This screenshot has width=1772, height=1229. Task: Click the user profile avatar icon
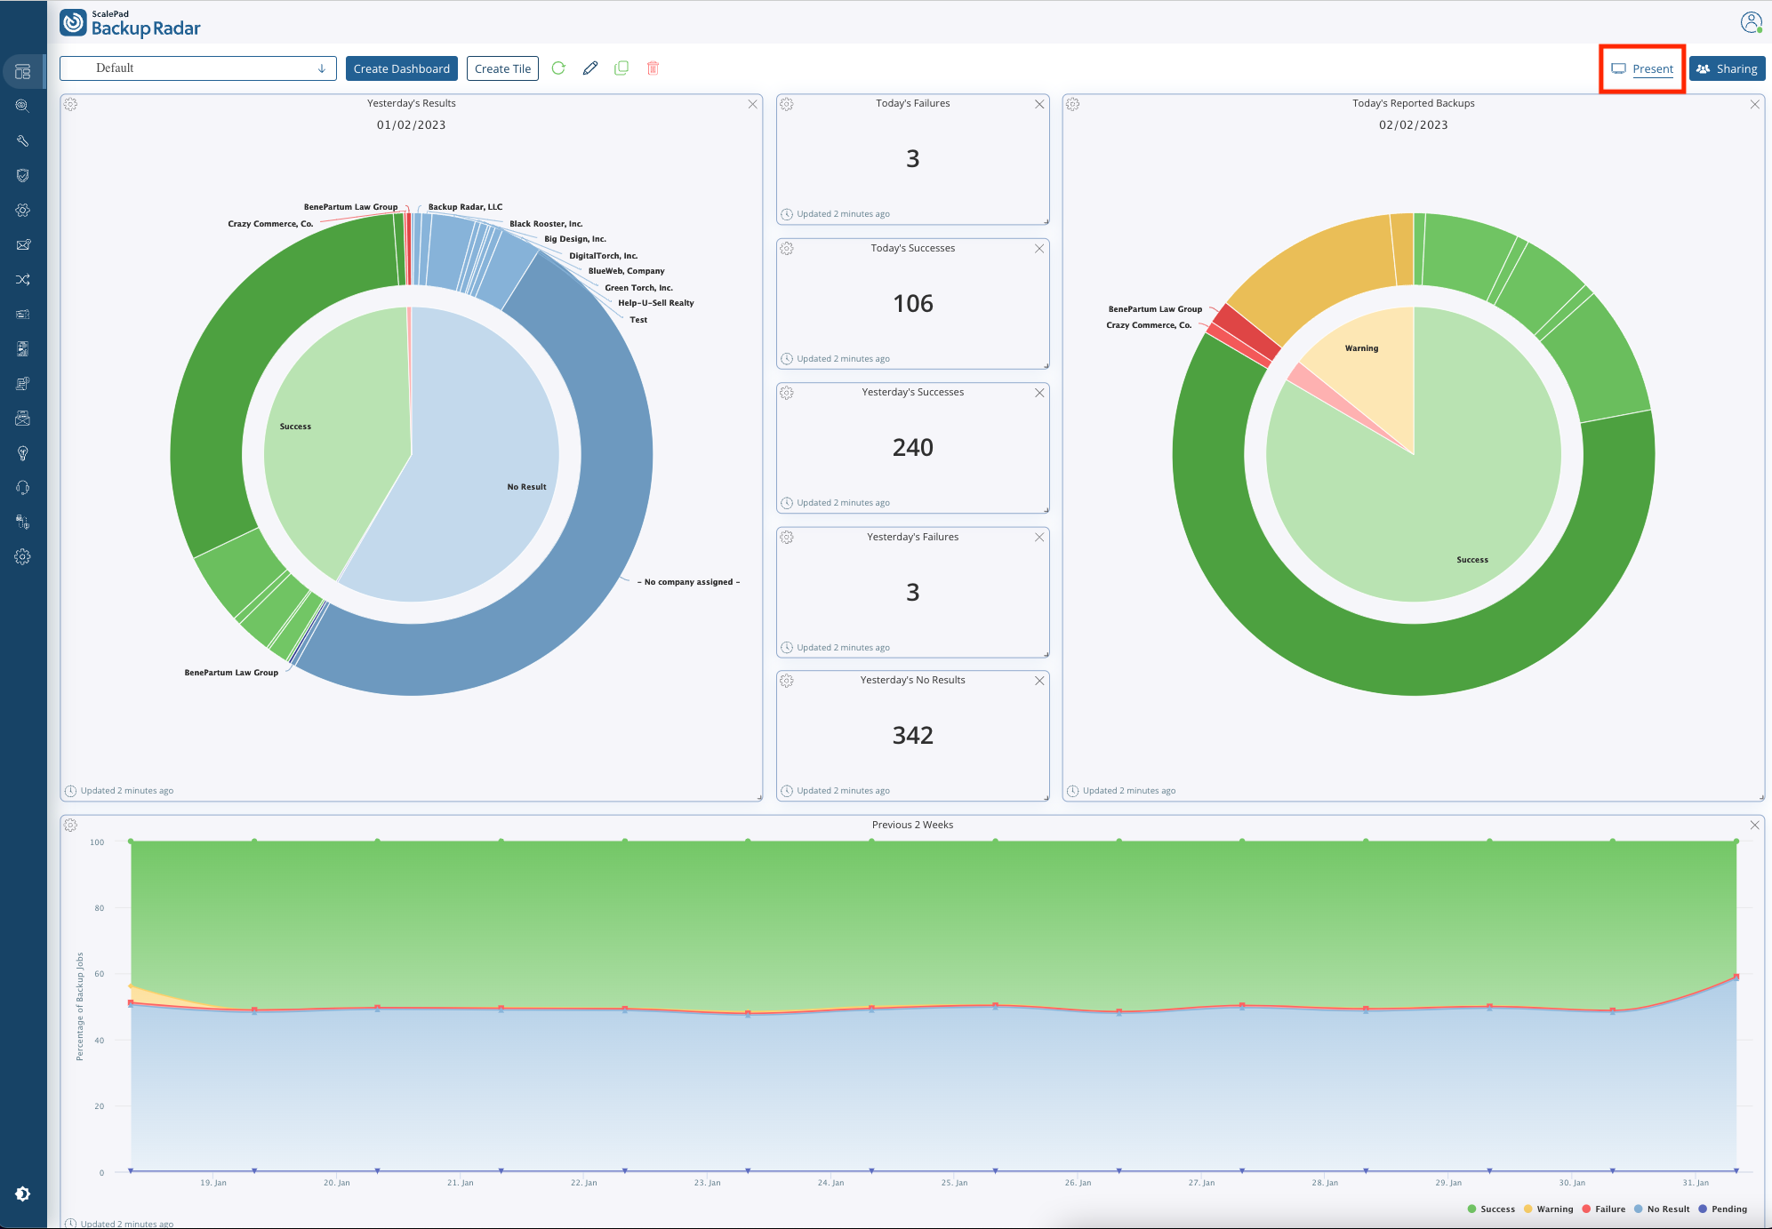pos(1751,22)
